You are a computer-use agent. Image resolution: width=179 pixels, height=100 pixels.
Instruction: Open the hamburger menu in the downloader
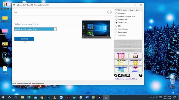(x=16, y=12)
